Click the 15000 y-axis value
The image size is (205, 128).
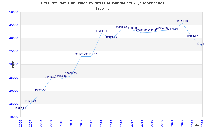click(14, 104)
